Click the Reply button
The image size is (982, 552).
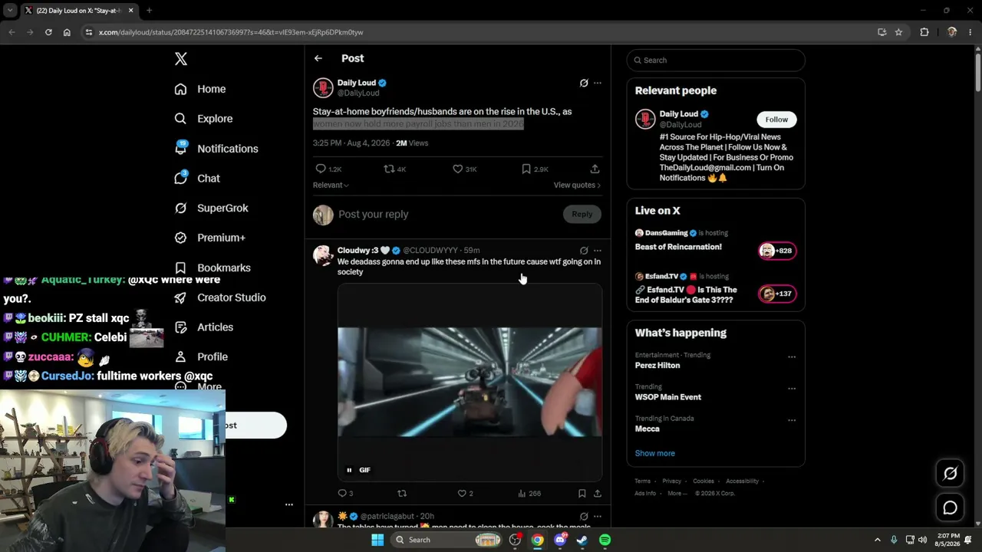coord(582,214)
